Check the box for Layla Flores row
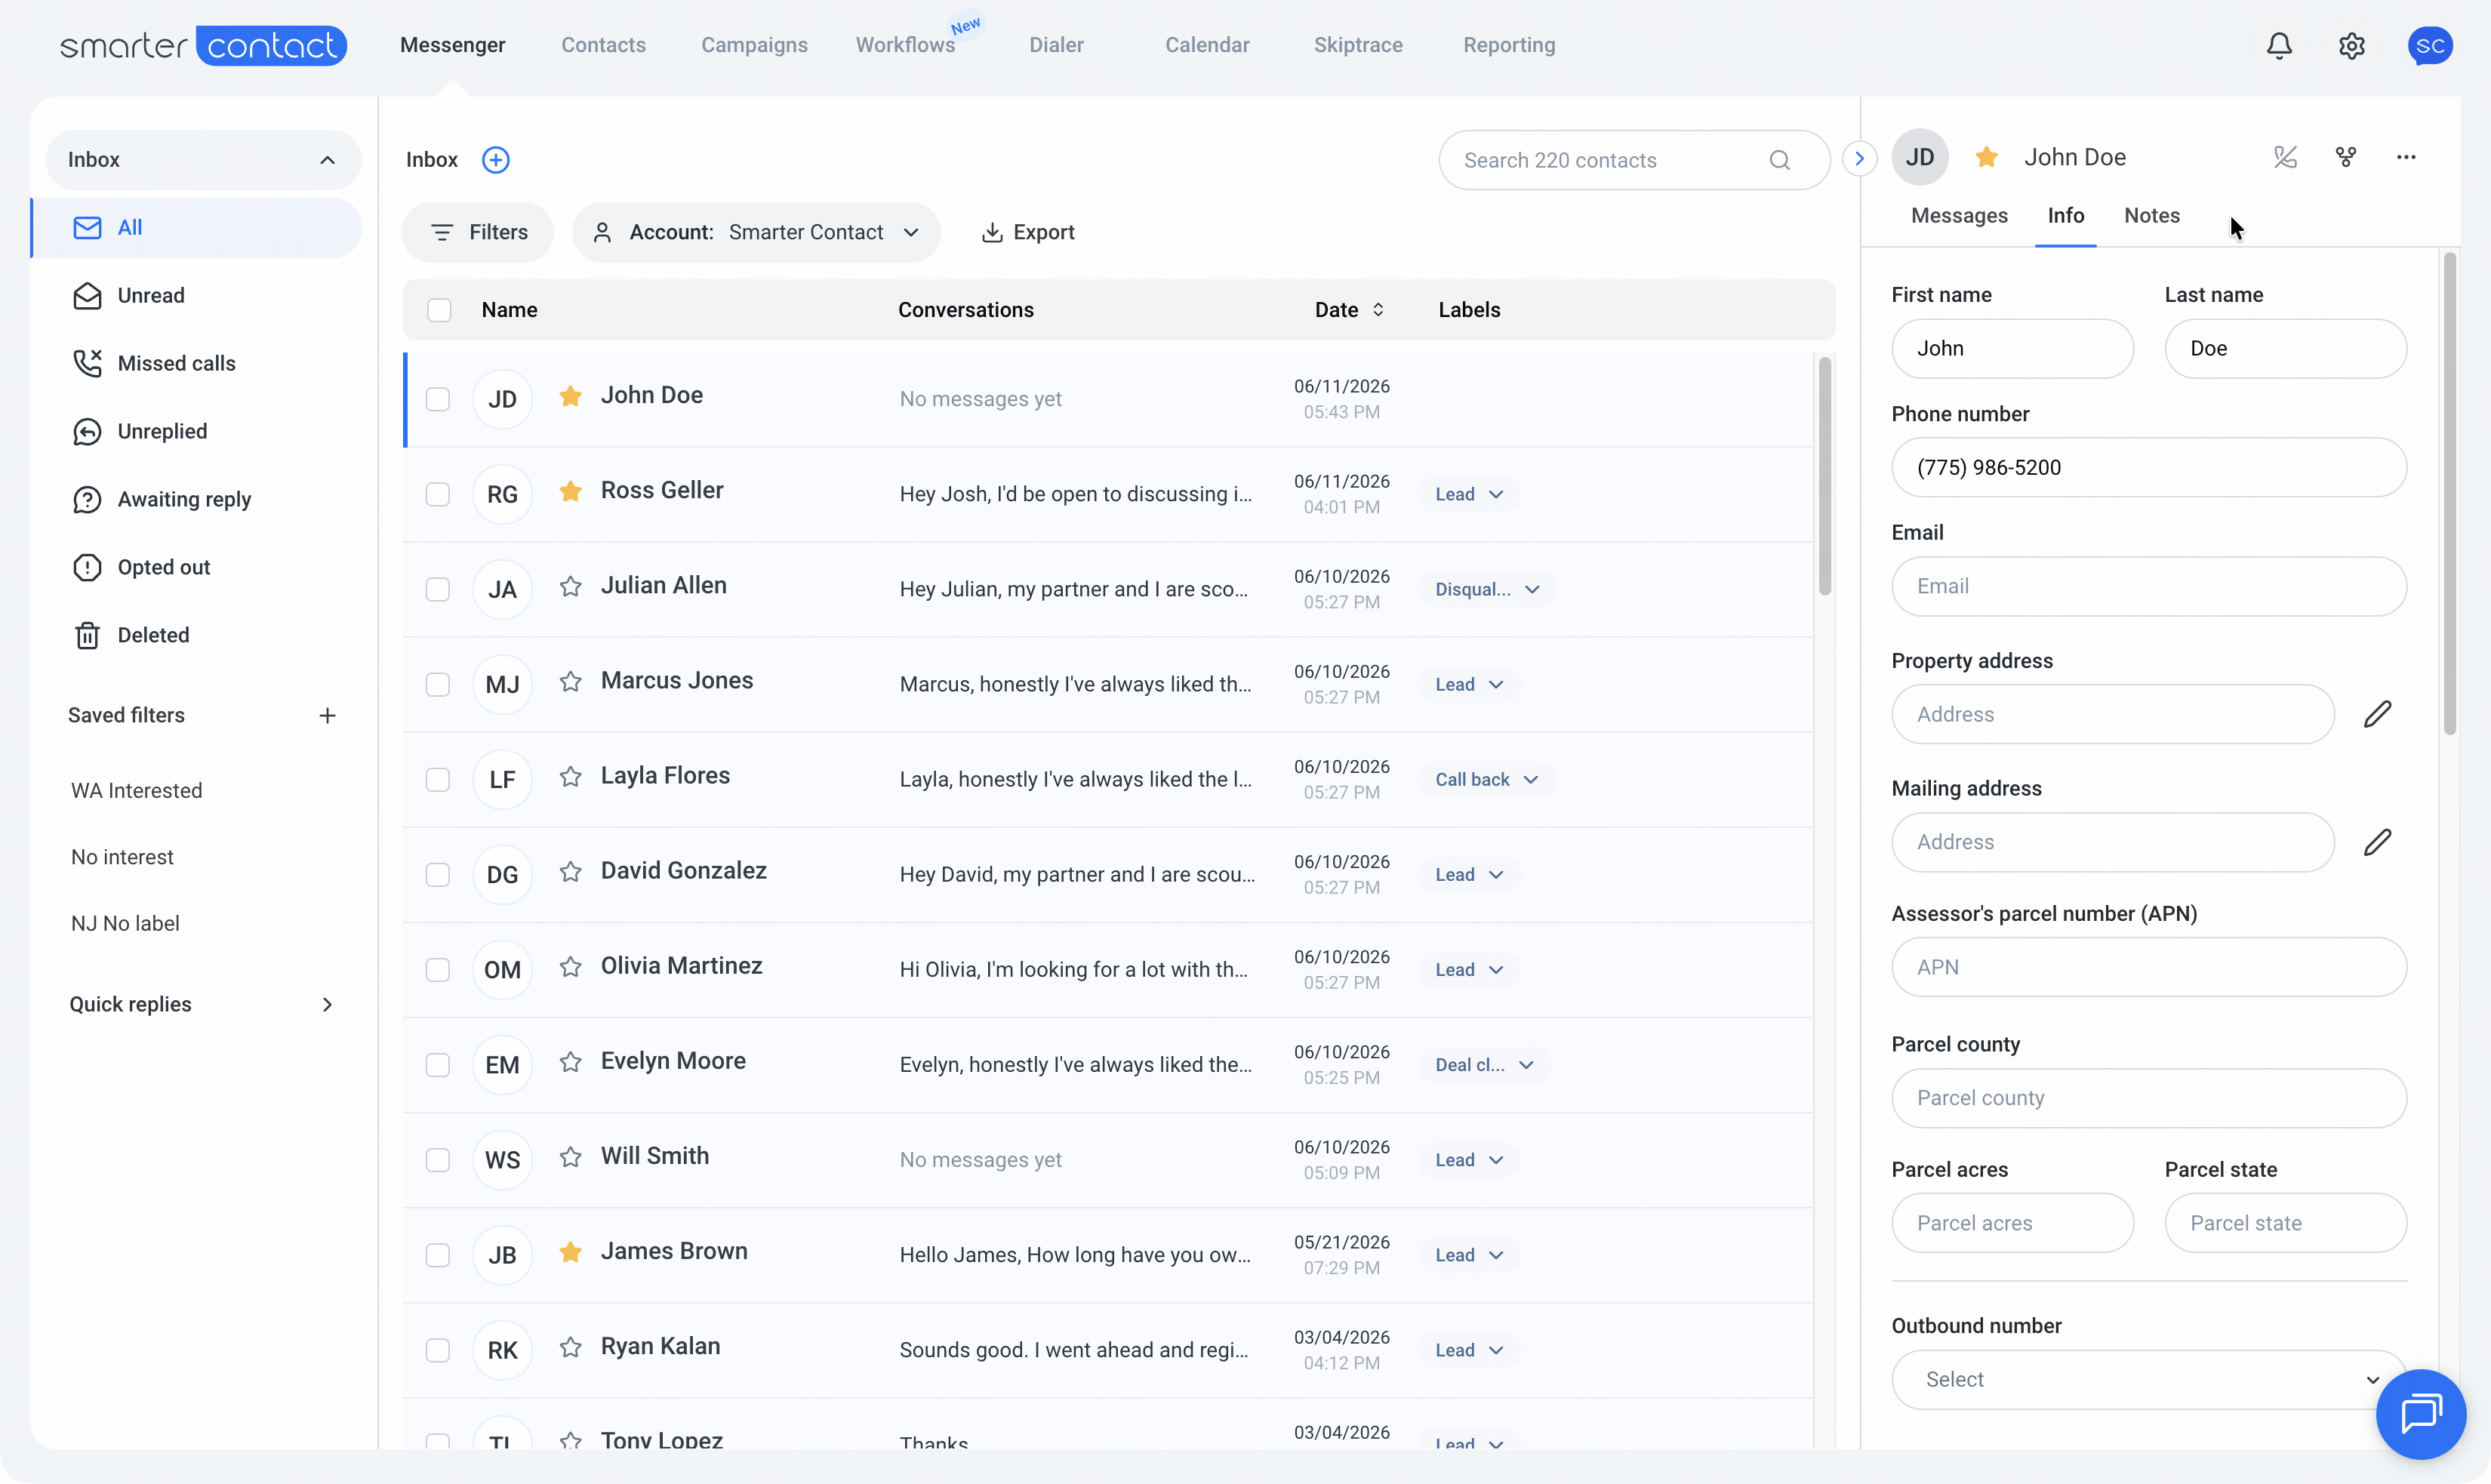The width and height of the screenshot is (2491, 1484). click(x=438, y=779)
